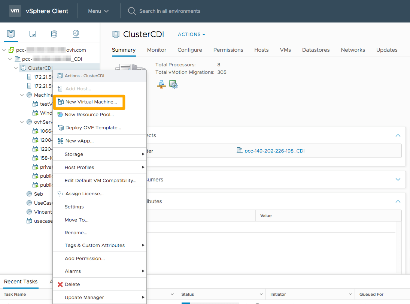Collapse the ClusterCDI tree node
The width and height of the screenshot is (410, 304).
(16, 68)
